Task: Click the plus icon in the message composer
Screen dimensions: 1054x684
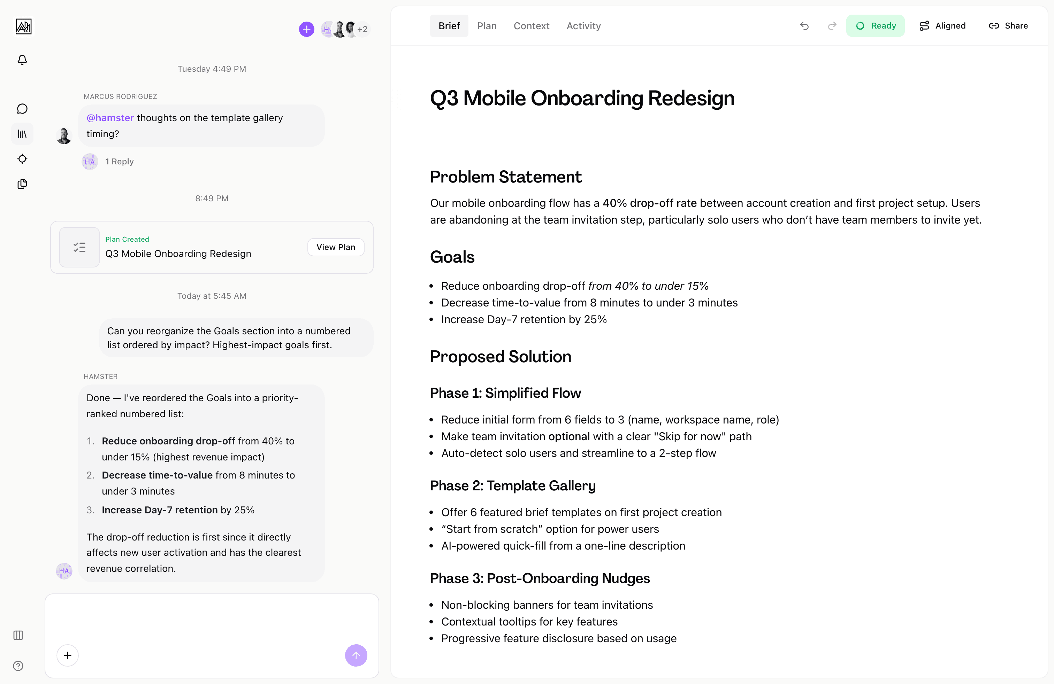Action: pos(67,655)
